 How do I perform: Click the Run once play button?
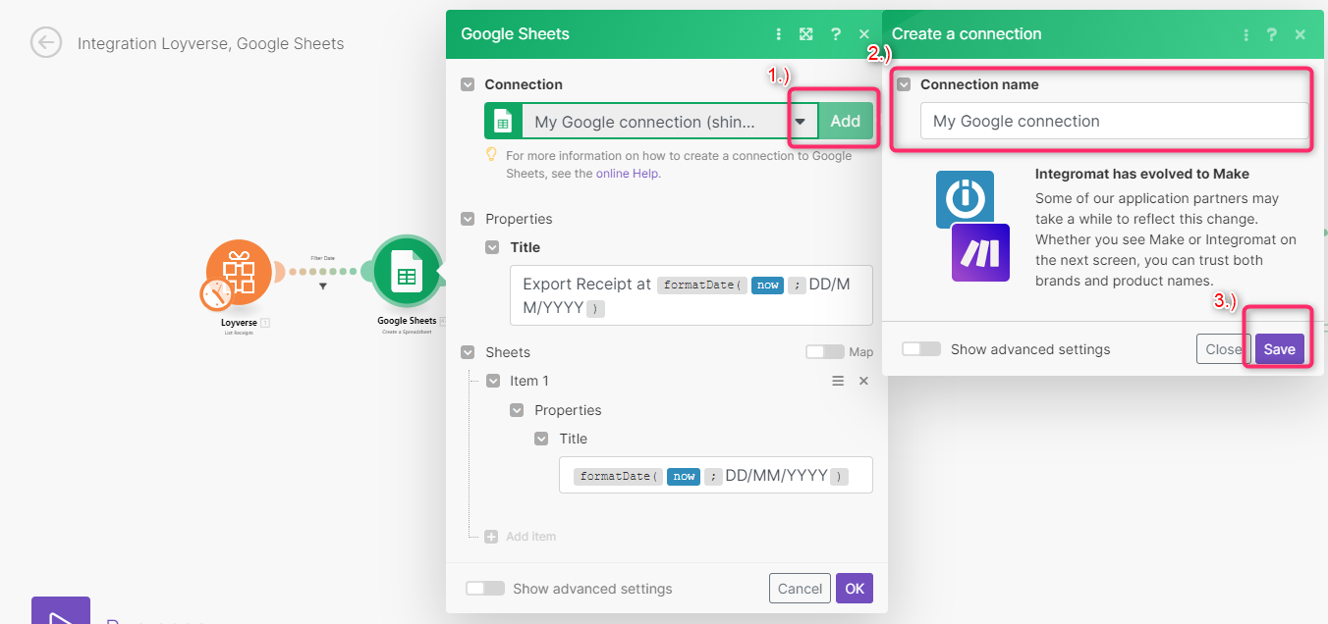point(60,610)
